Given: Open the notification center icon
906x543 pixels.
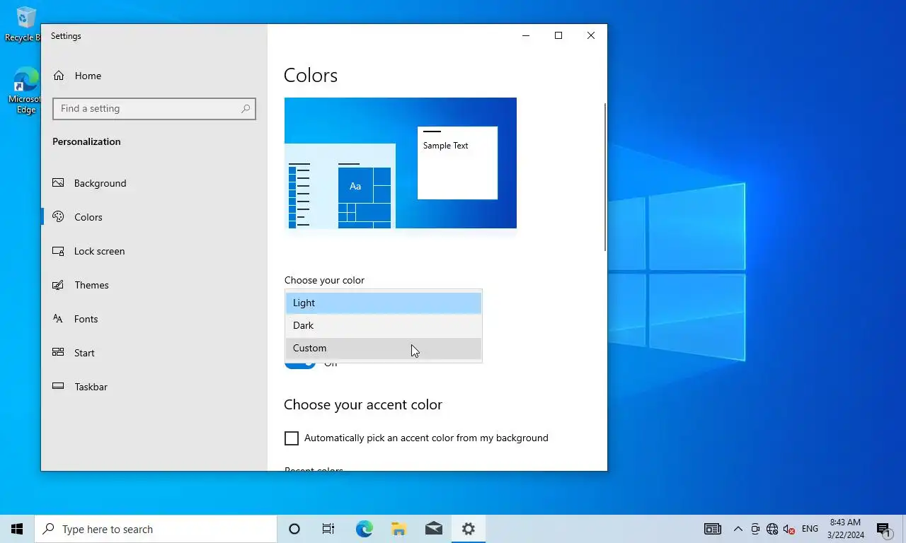Looking at the screenshot, I should tap(883, 529).
